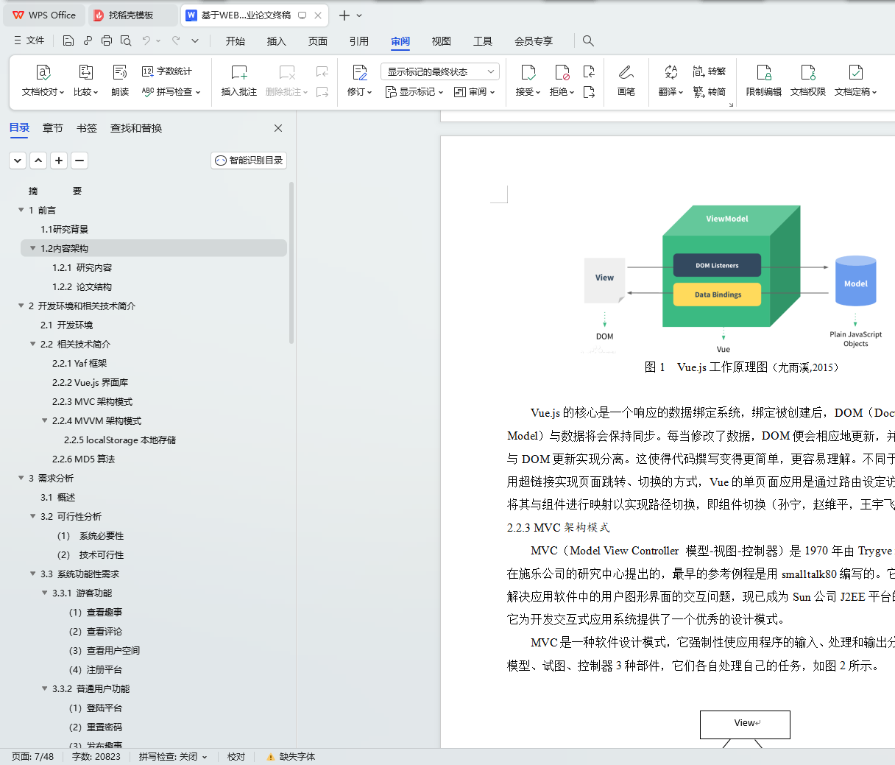Select 2.2.2 Vue.js 界面库 in outline
The height and width of the screenshot is (765, 895).
pyautogui.click(x=90, y=382)
